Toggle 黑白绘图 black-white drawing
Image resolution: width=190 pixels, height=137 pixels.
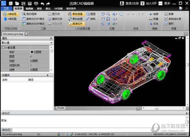pyautogui.click(x=76, y=19)
